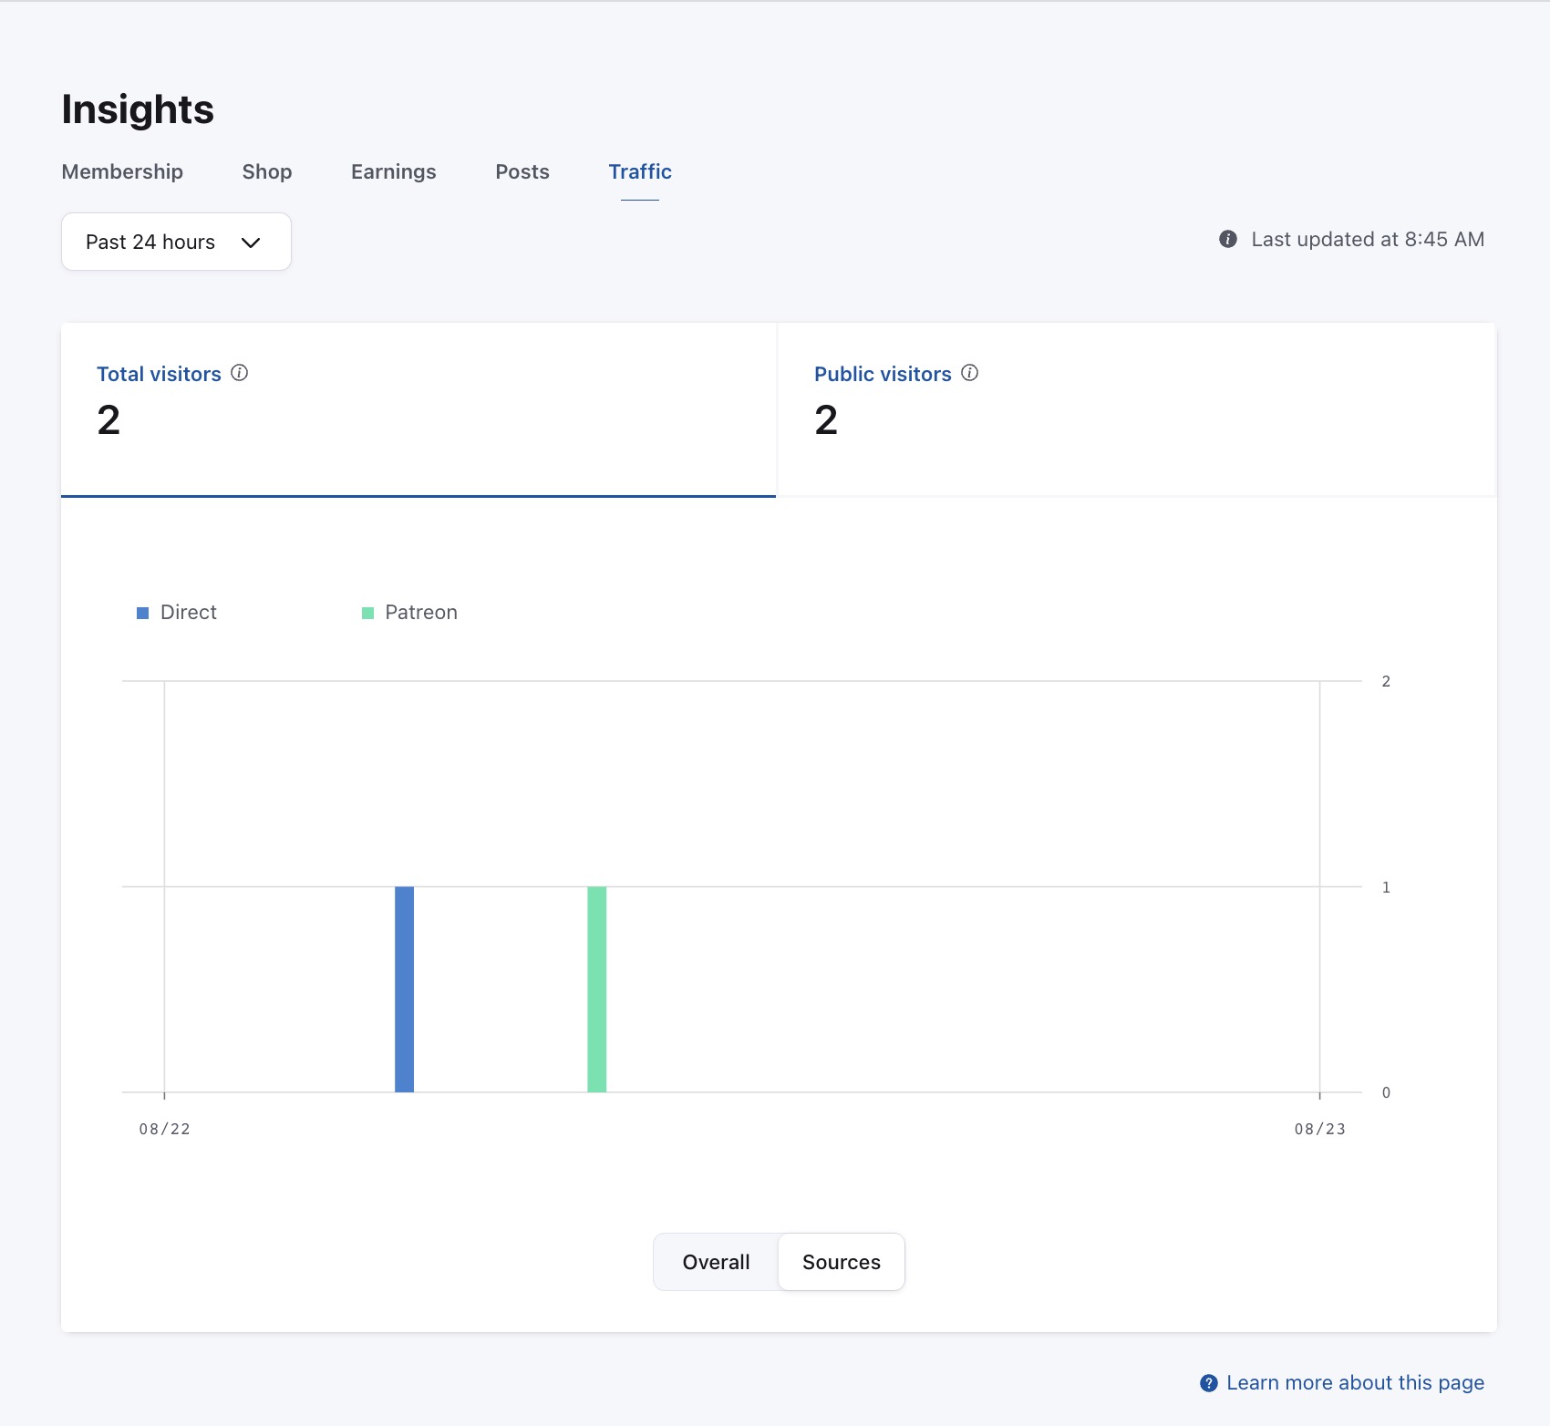Click the 08/22 date axis label
Image resolution: width=1550 pixels, height=1426 pixels.
coord(165,1129)
